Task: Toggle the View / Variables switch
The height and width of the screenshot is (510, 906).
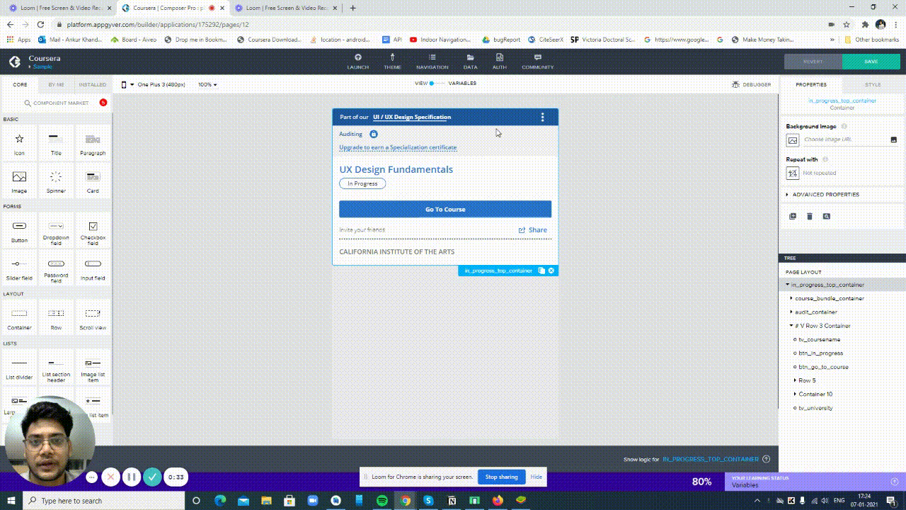Action: [x=436, y=84]
